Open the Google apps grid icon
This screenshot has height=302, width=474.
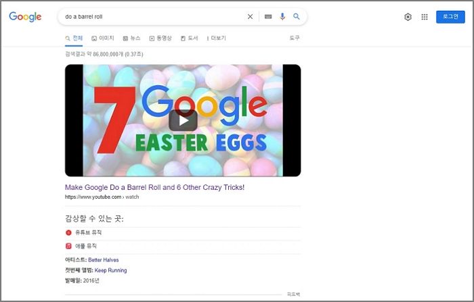pos(425,17)
